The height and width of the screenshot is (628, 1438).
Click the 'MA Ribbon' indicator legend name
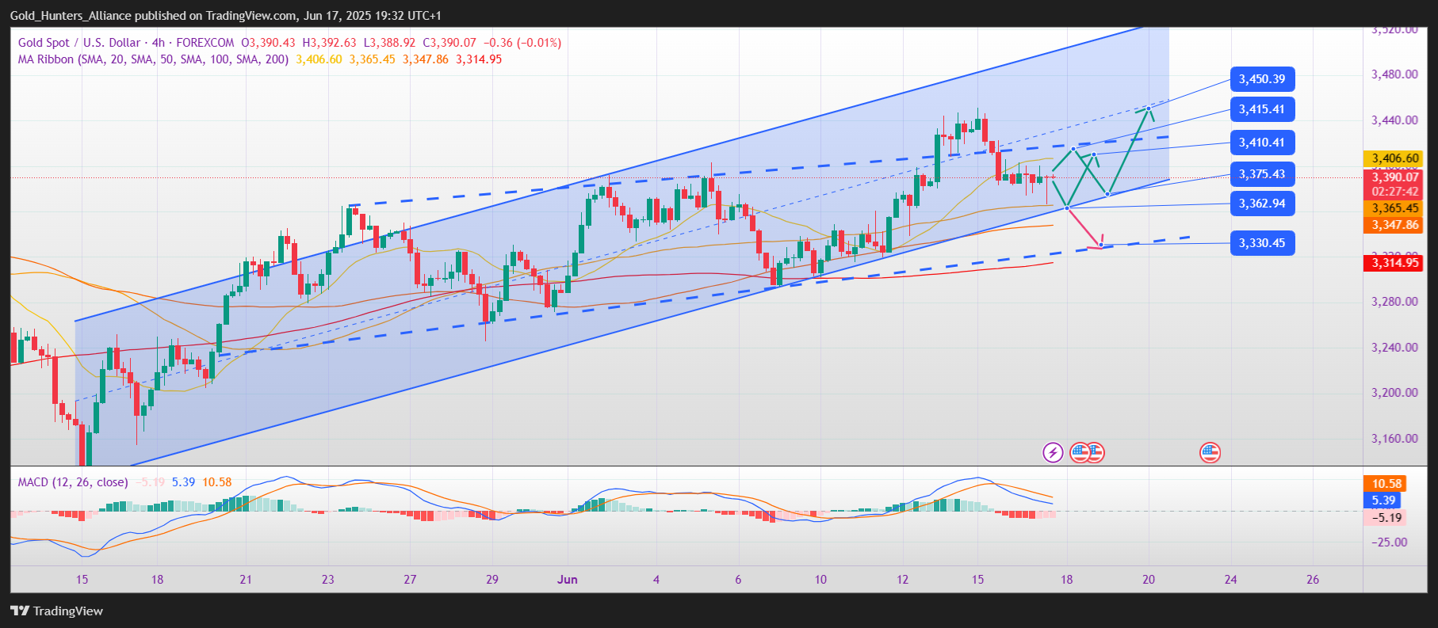[x=46, y=59]
